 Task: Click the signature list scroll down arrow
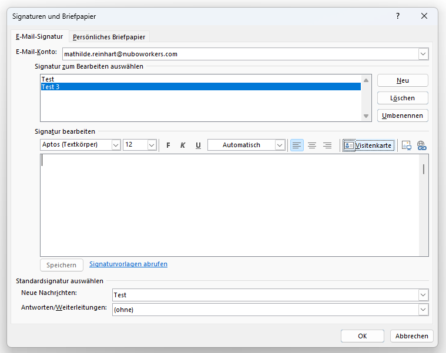pyautogui.click(x=366, y=116)
